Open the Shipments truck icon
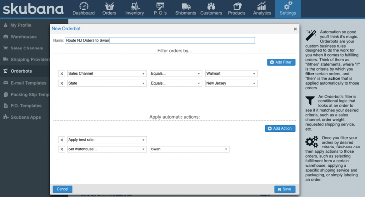Image resolution: width=365 pixels, height=197 pixels. point(186,6)
